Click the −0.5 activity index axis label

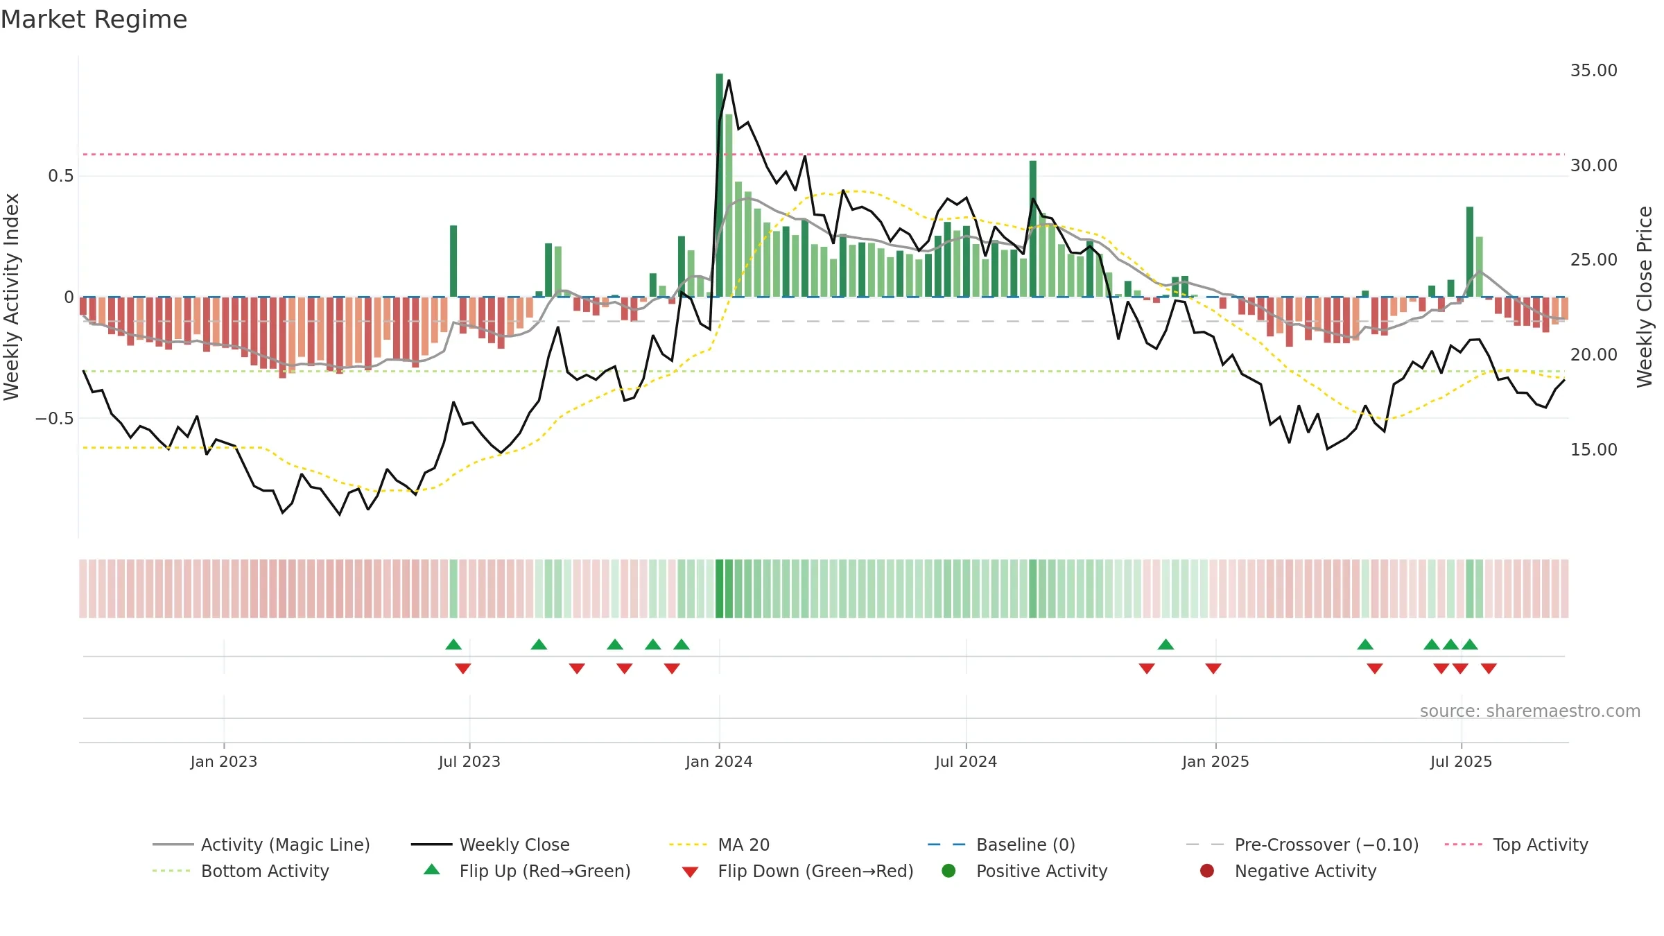tap(55, 419)
